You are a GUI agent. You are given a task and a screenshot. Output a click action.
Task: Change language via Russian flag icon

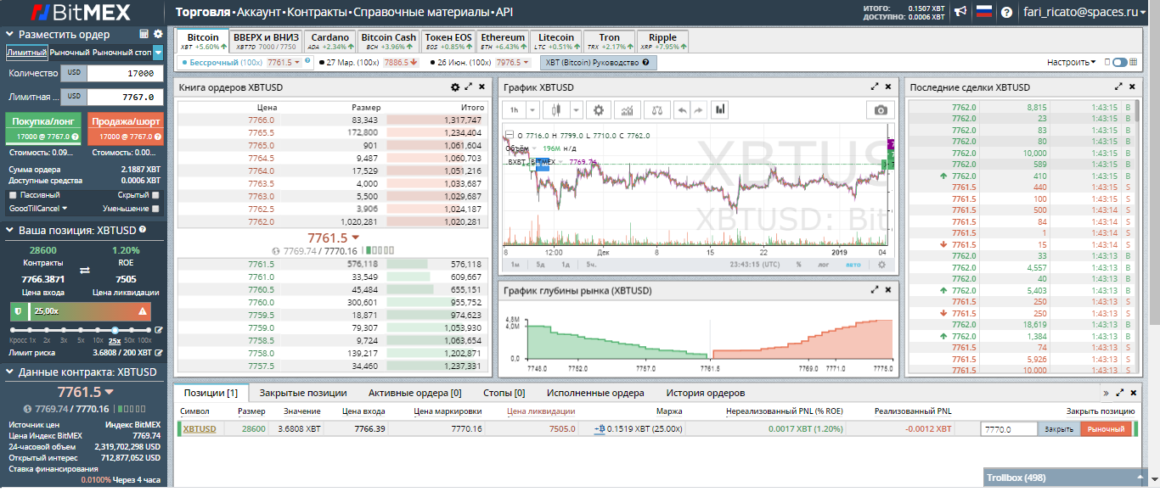[983, 12]
